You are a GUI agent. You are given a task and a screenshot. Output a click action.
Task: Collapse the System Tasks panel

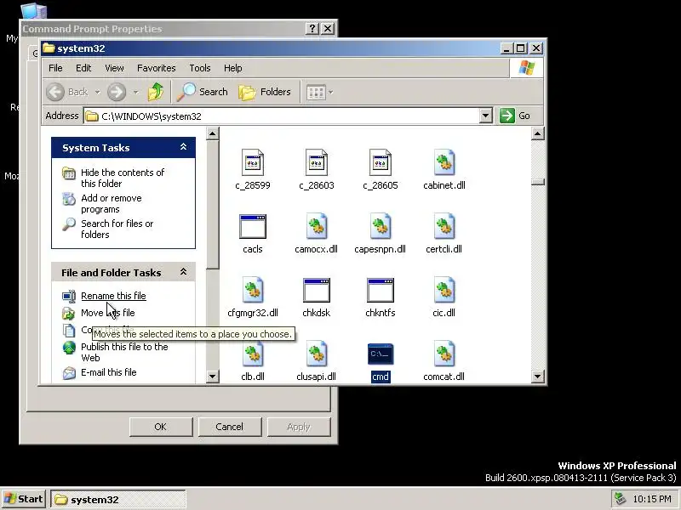click(183, 147)
